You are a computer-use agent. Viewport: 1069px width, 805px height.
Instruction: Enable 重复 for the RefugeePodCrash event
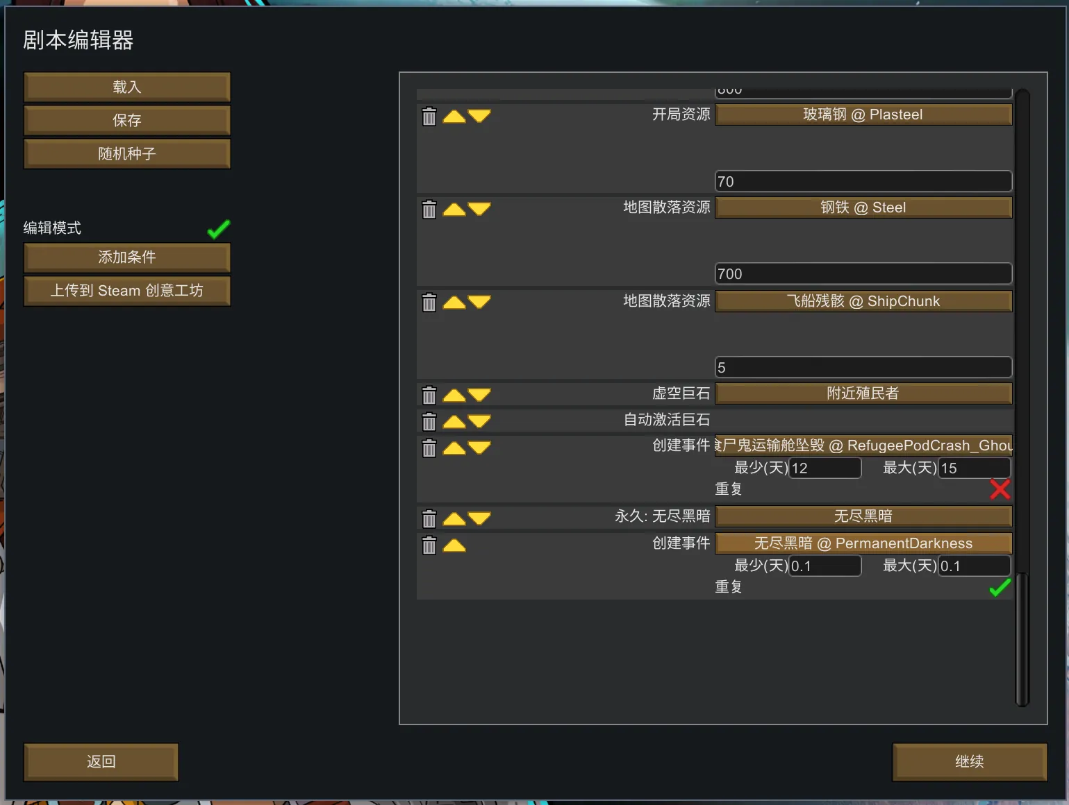click(x=1000, y=489)
